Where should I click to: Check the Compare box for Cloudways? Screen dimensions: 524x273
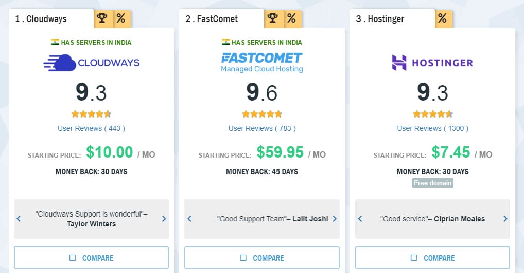[73, 258]
